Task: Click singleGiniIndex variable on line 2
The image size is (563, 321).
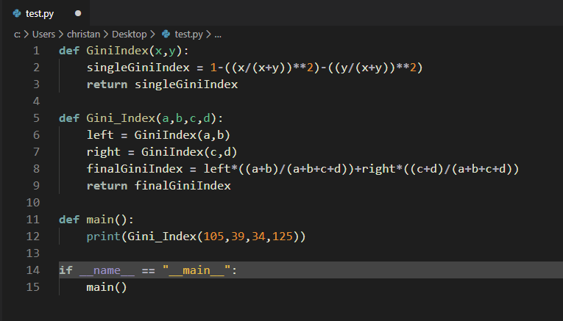Action: pos(138,68)
